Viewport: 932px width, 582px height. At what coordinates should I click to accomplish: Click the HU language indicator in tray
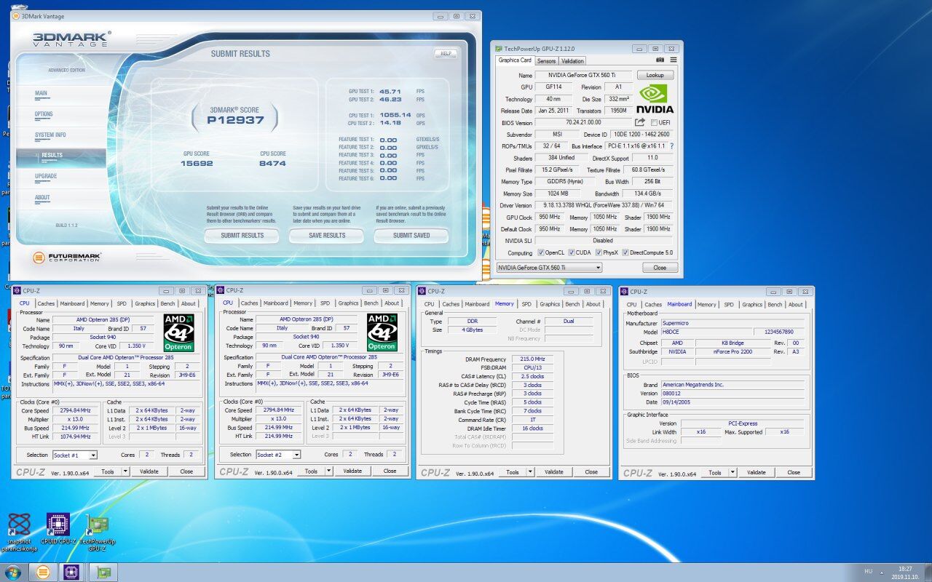(868, 571)
